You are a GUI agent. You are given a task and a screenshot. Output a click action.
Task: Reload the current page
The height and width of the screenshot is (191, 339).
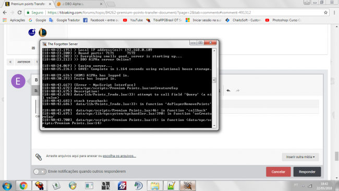[x=19, y=13]
